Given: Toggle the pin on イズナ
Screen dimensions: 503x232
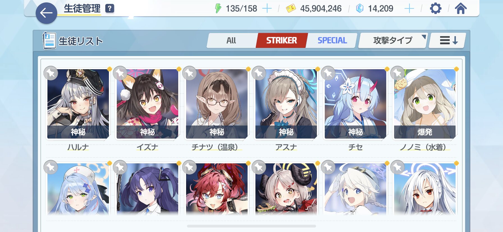Looking at the screenshot, I should (120, 73).
